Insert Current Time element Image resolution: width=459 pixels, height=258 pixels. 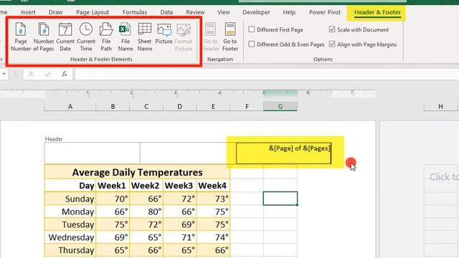pyautogui.click(x=86, y=37)
